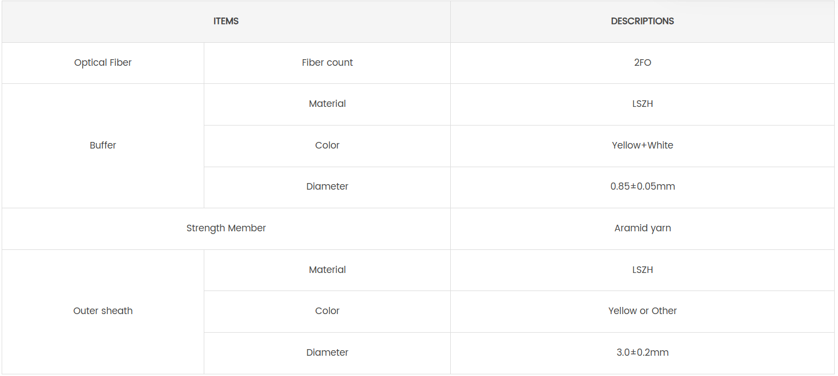Select the 0.85±0.05mm value

[642, 186]
